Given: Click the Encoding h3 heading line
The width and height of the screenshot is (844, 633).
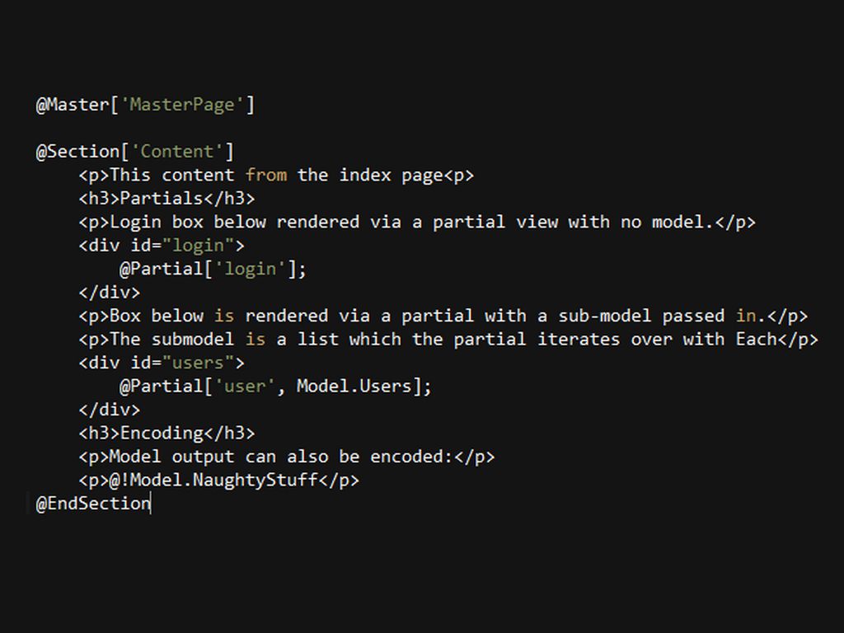Looking at the screenshot, I should click(x=166, y=434).
